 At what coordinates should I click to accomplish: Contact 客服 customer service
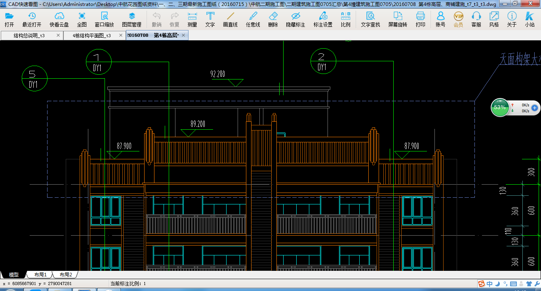[476, 19]
